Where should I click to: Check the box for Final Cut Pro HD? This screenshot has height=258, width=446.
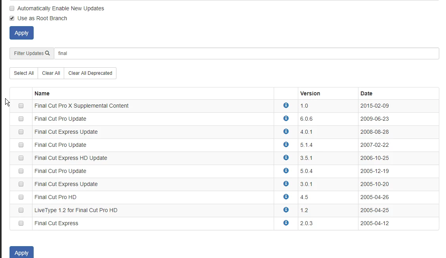(21, 197)
